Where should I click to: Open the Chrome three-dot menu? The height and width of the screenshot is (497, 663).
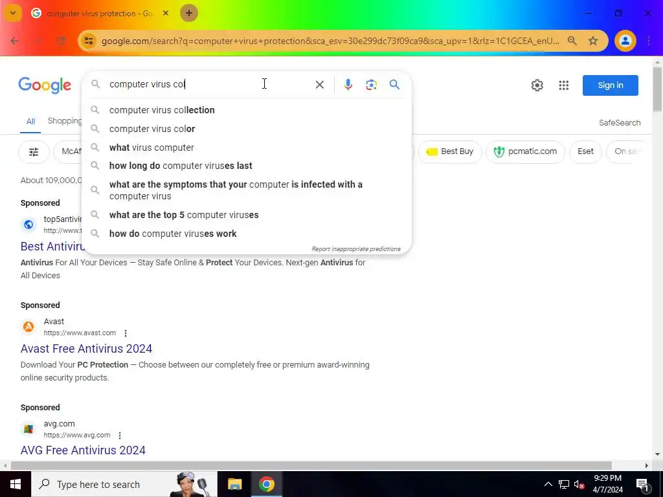649,41
